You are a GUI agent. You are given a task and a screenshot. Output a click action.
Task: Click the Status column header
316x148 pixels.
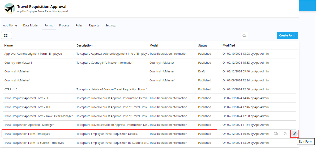(203, 45)
